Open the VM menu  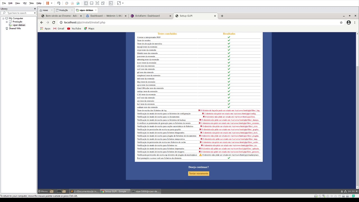[25, 3]
